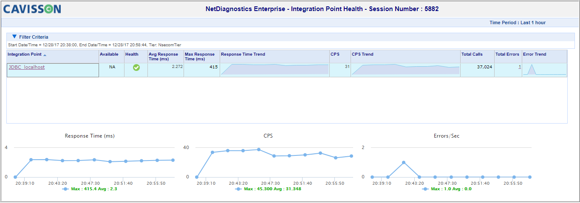Screen dimensions: 580x203
Task: Click the CPS Trend sparkline
Action: pos(405,69)
